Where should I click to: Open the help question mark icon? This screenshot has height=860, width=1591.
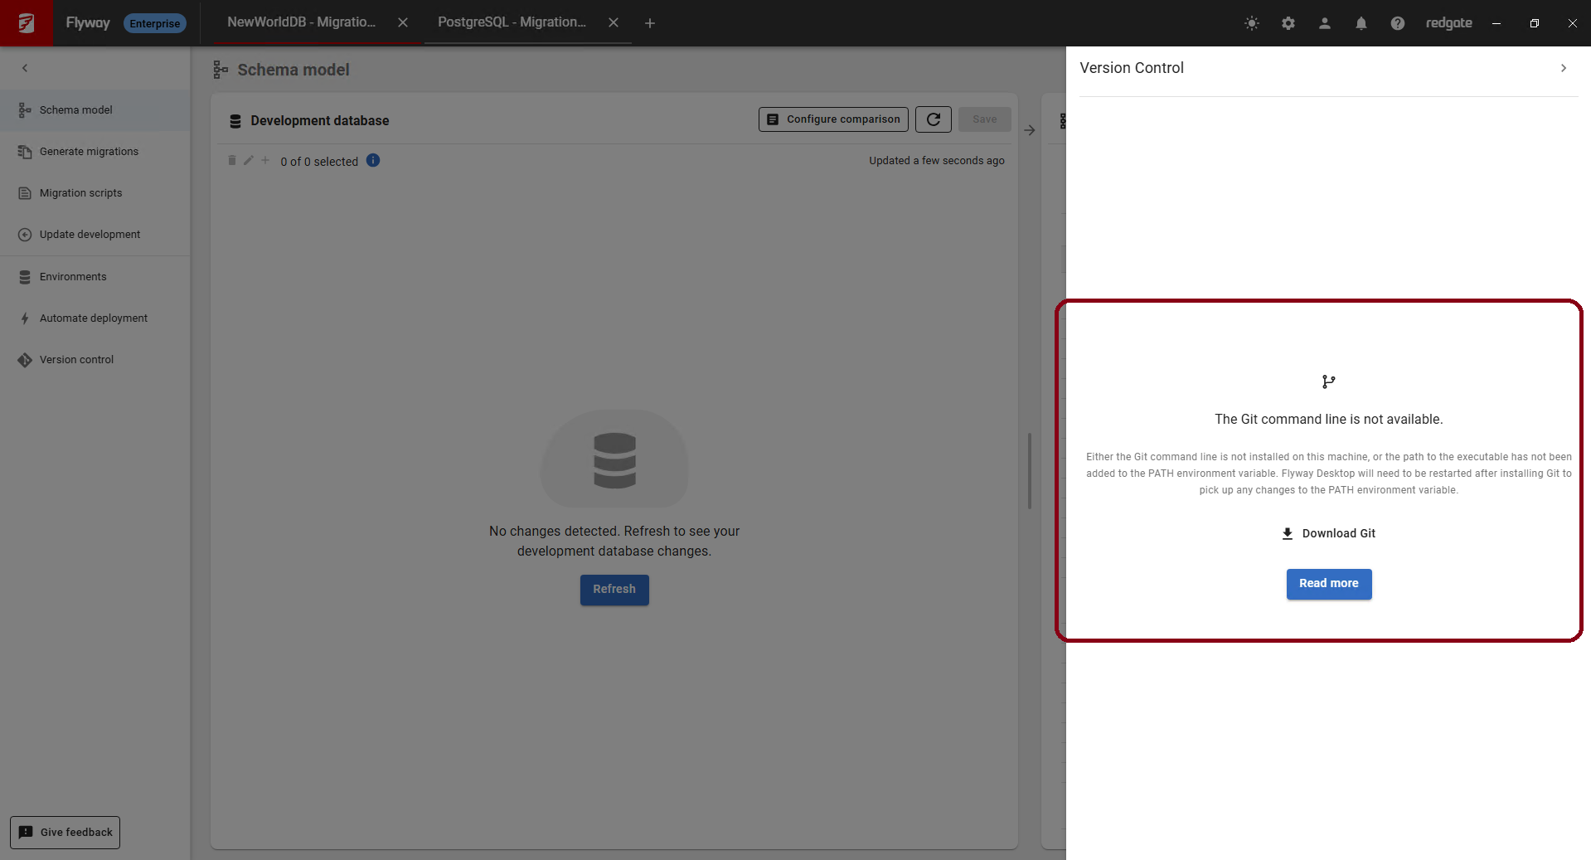(1398, 23)
